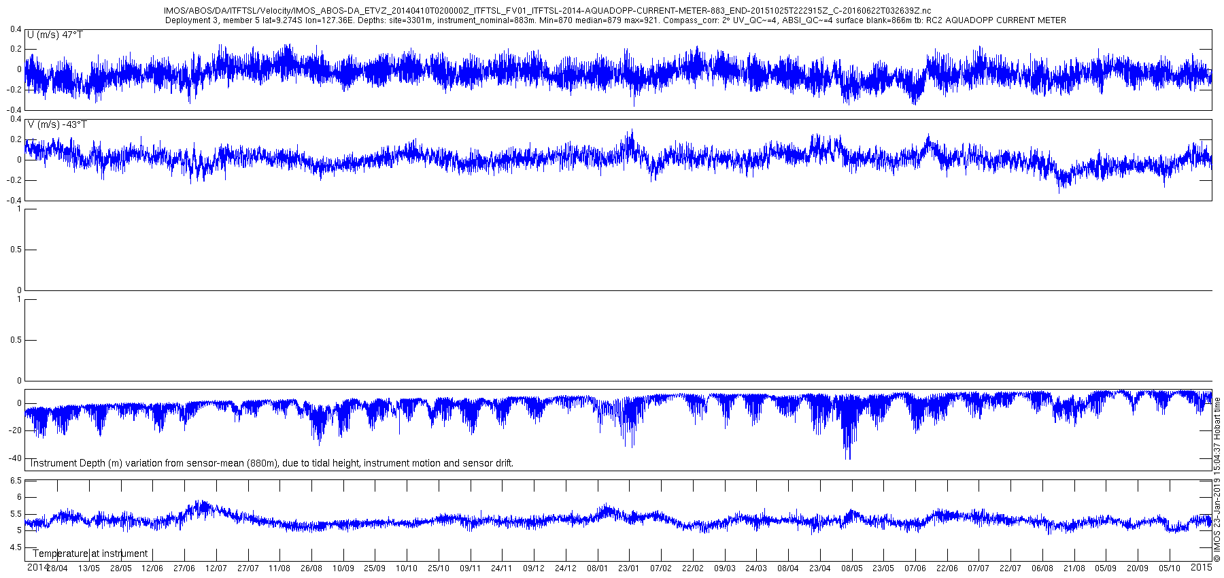Click the '13/05' date tick label
Screen dimensions: 1224x578
coord(89,568)
